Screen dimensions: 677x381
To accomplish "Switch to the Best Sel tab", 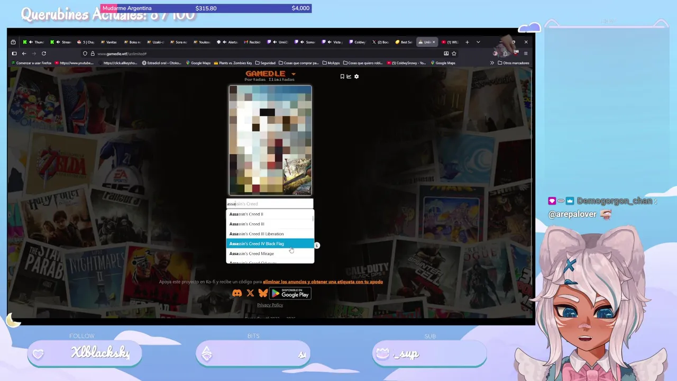I will tap(404, 42).
